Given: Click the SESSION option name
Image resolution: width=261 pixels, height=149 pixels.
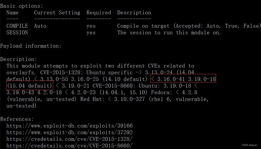Looking at the screenshot, I should (17, 33).
